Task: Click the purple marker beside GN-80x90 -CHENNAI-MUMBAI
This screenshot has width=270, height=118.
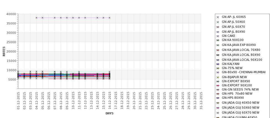Action: 218,73
